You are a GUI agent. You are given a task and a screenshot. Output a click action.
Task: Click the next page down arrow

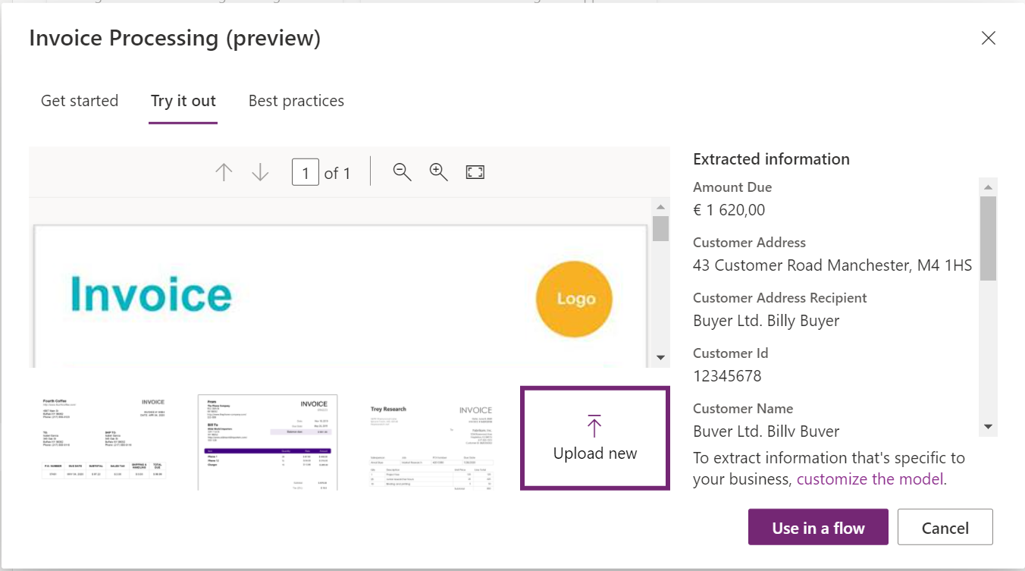click(x=260, y=173)
